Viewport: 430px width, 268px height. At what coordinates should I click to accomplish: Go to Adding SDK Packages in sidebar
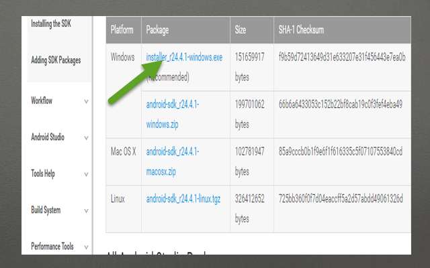[x=56, y=60]
